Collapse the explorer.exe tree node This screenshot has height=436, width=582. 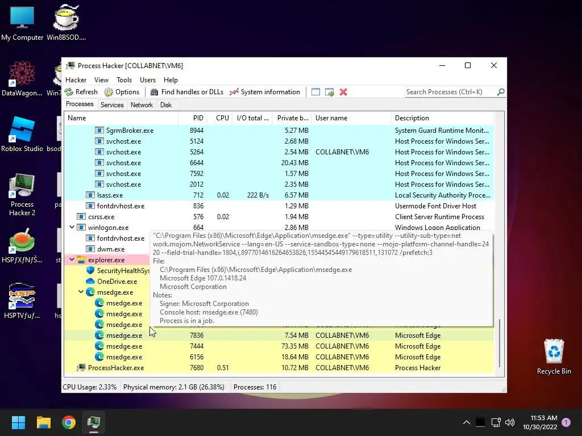[72, 259]
